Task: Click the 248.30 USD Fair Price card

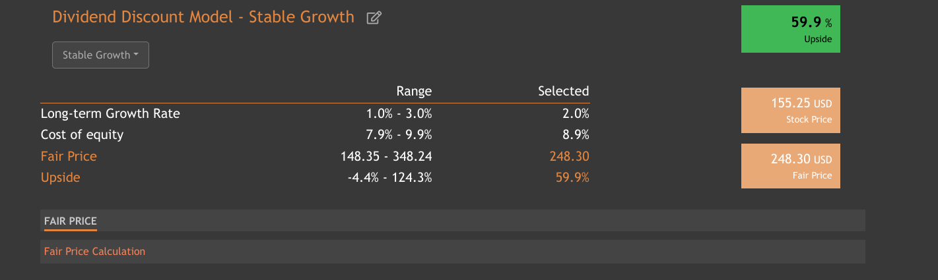Action: tap(791, 166)
